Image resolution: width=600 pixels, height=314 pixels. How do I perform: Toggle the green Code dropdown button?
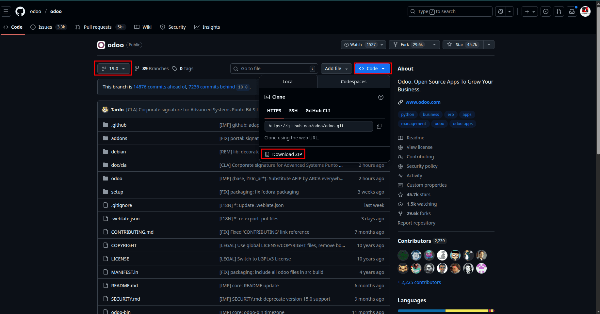coord(372,69)
